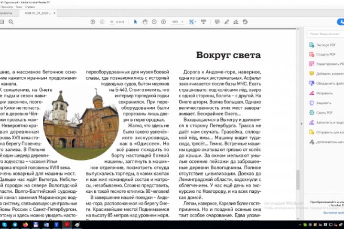The height and width of the screenshot is (229, 344).
Task: Click the page number input field
Action: 112,22
